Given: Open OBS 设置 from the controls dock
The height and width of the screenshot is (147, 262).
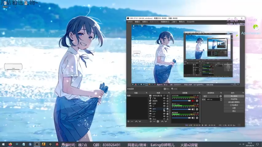Looking at the screenshot, I should click(234, 108).
